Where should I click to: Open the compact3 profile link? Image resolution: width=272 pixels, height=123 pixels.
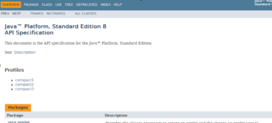(x=24, y=89)
